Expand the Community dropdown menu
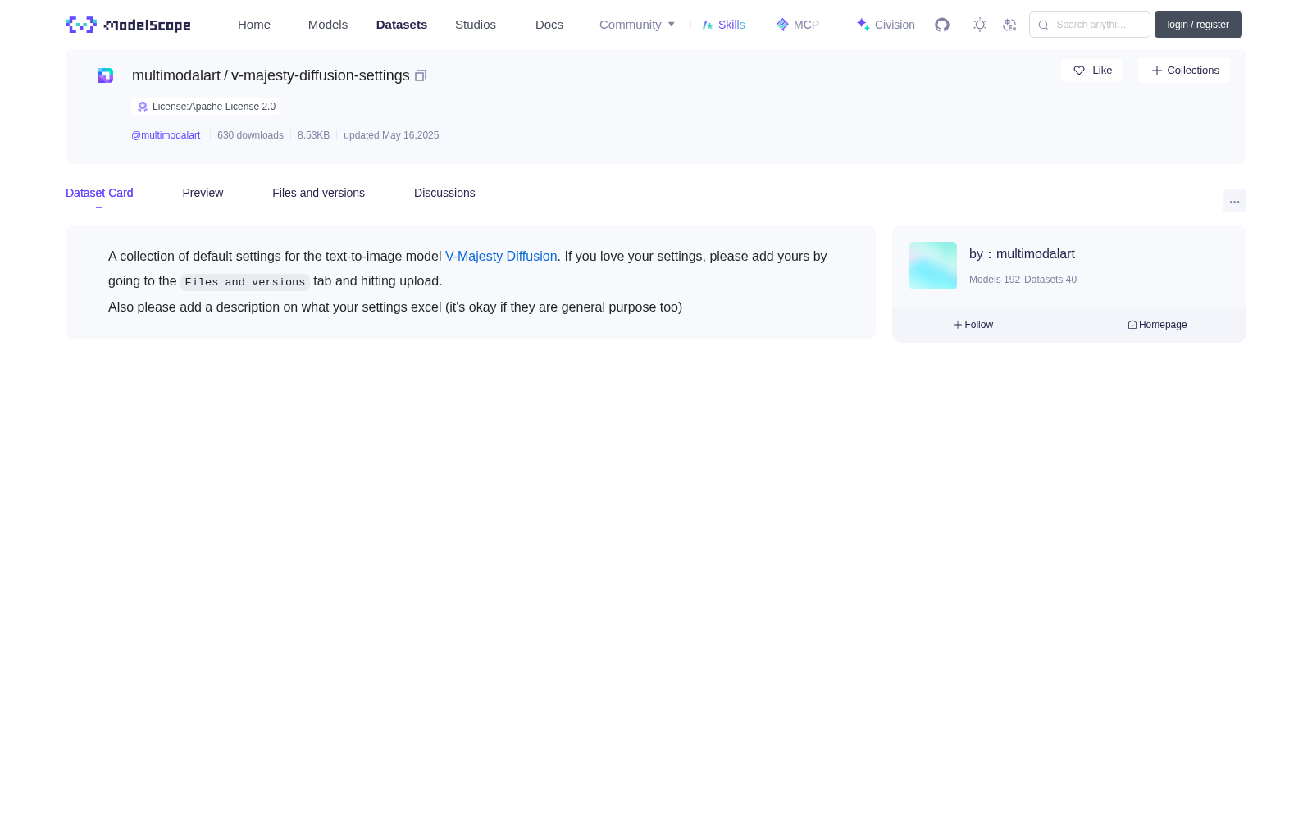This screenshot has width=1312, height=820. [637, 25]
